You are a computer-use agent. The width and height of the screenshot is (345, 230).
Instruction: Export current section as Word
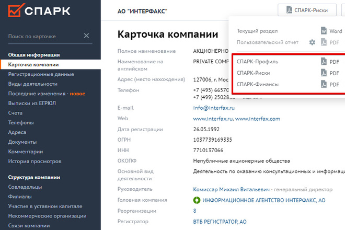click(331, 31)
